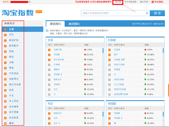Image resolution: width=169 pixels, height=127 pixels.
Task: Select 笔记本电脑 category
Action: 23,84
